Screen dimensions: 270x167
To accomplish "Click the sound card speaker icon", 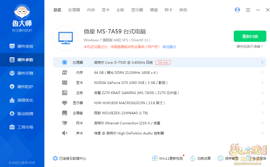I will [x=65, y=133].
